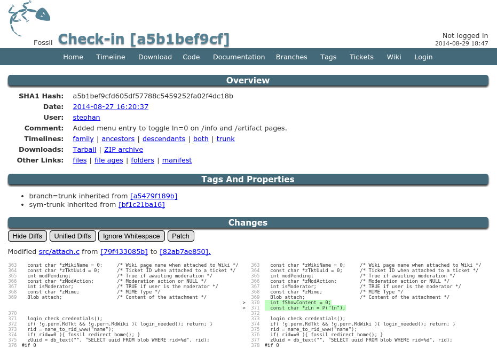Open user stephan's link

(x=86, y=118)
